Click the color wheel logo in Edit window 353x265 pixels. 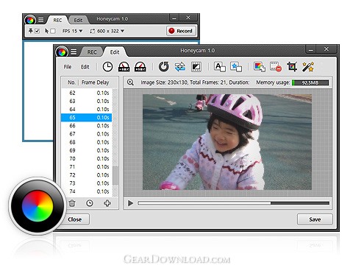[62, 52]
